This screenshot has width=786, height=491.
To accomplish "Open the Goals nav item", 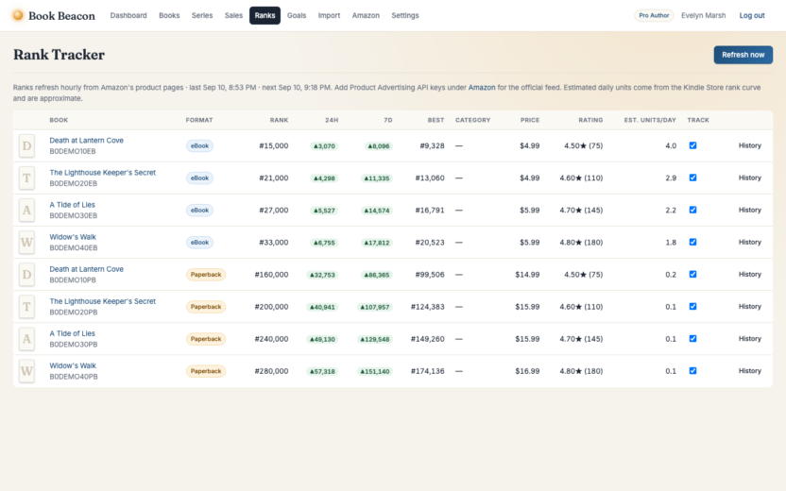I will point(297,15).
